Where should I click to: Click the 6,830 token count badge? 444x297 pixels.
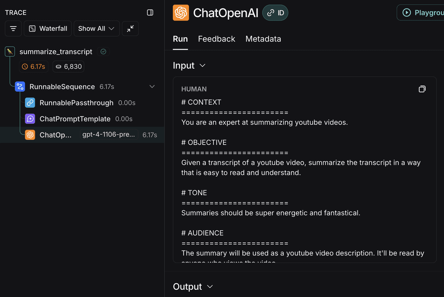click(x=69, y=67)
